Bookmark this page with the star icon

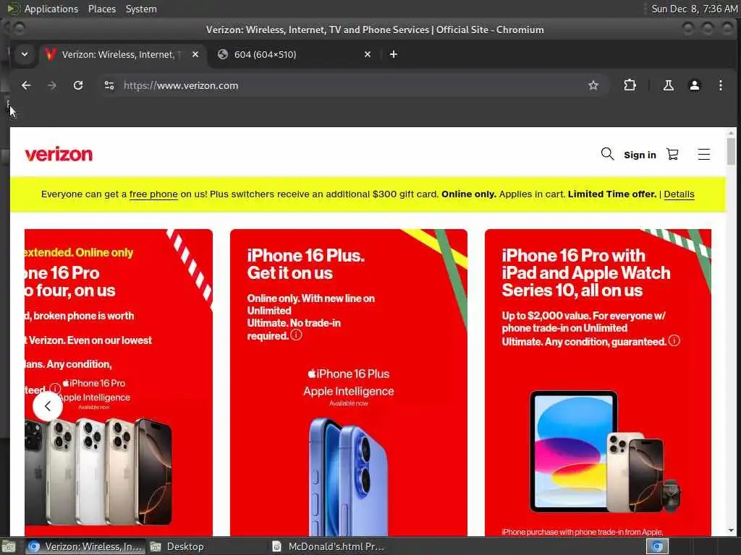(x=593, y=85)
